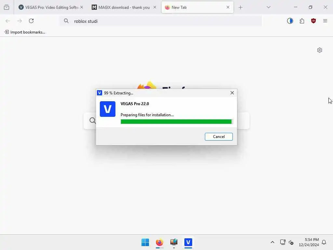Open Firefox from the taskbar
This screenshot has height=250, width=333.
(x=159, y=242)
